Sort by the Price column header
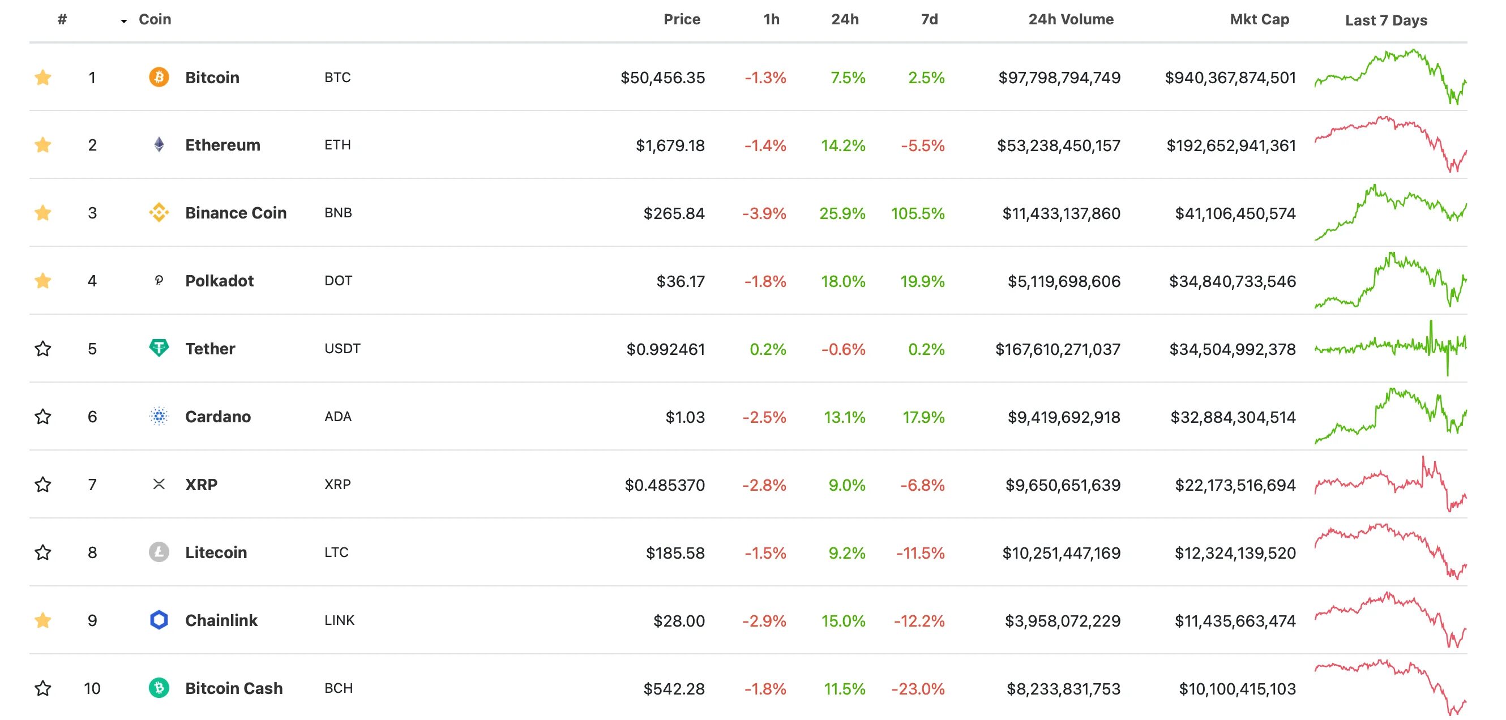Screen dimensions: 1506x720 [681, 19]
